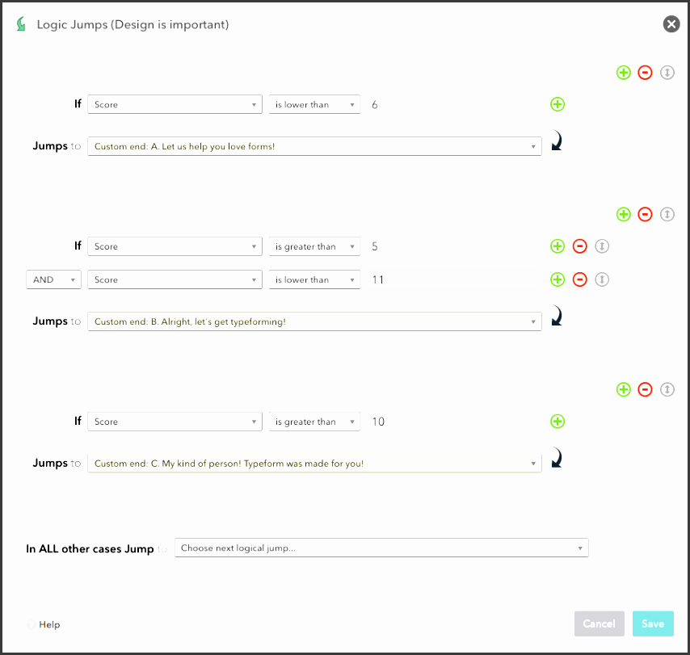The width and height of the screenshot is (690, 655).
Task: Expand 'Custom end: B. Alright' jump destination
Action: point(314,321)
